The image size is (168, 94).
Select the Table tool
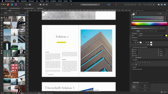[x=2, y=20]
